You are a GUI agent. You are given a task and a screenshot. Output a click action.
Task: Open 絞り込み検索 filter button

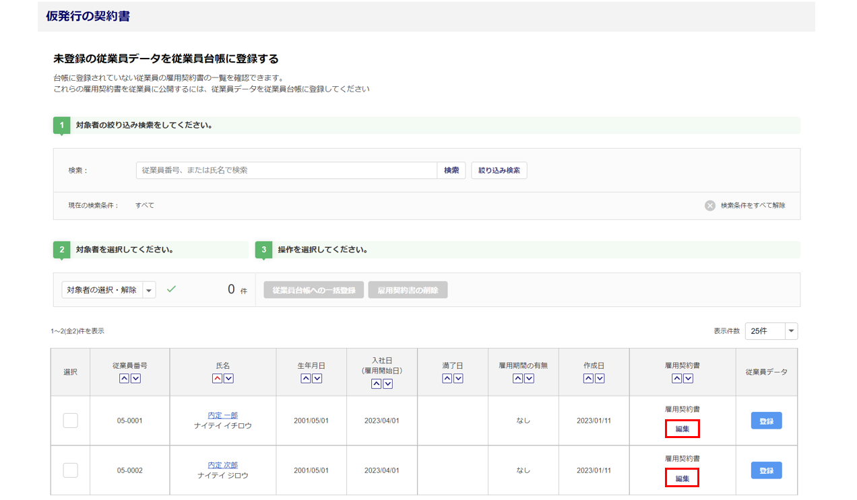tap(499, 170)
